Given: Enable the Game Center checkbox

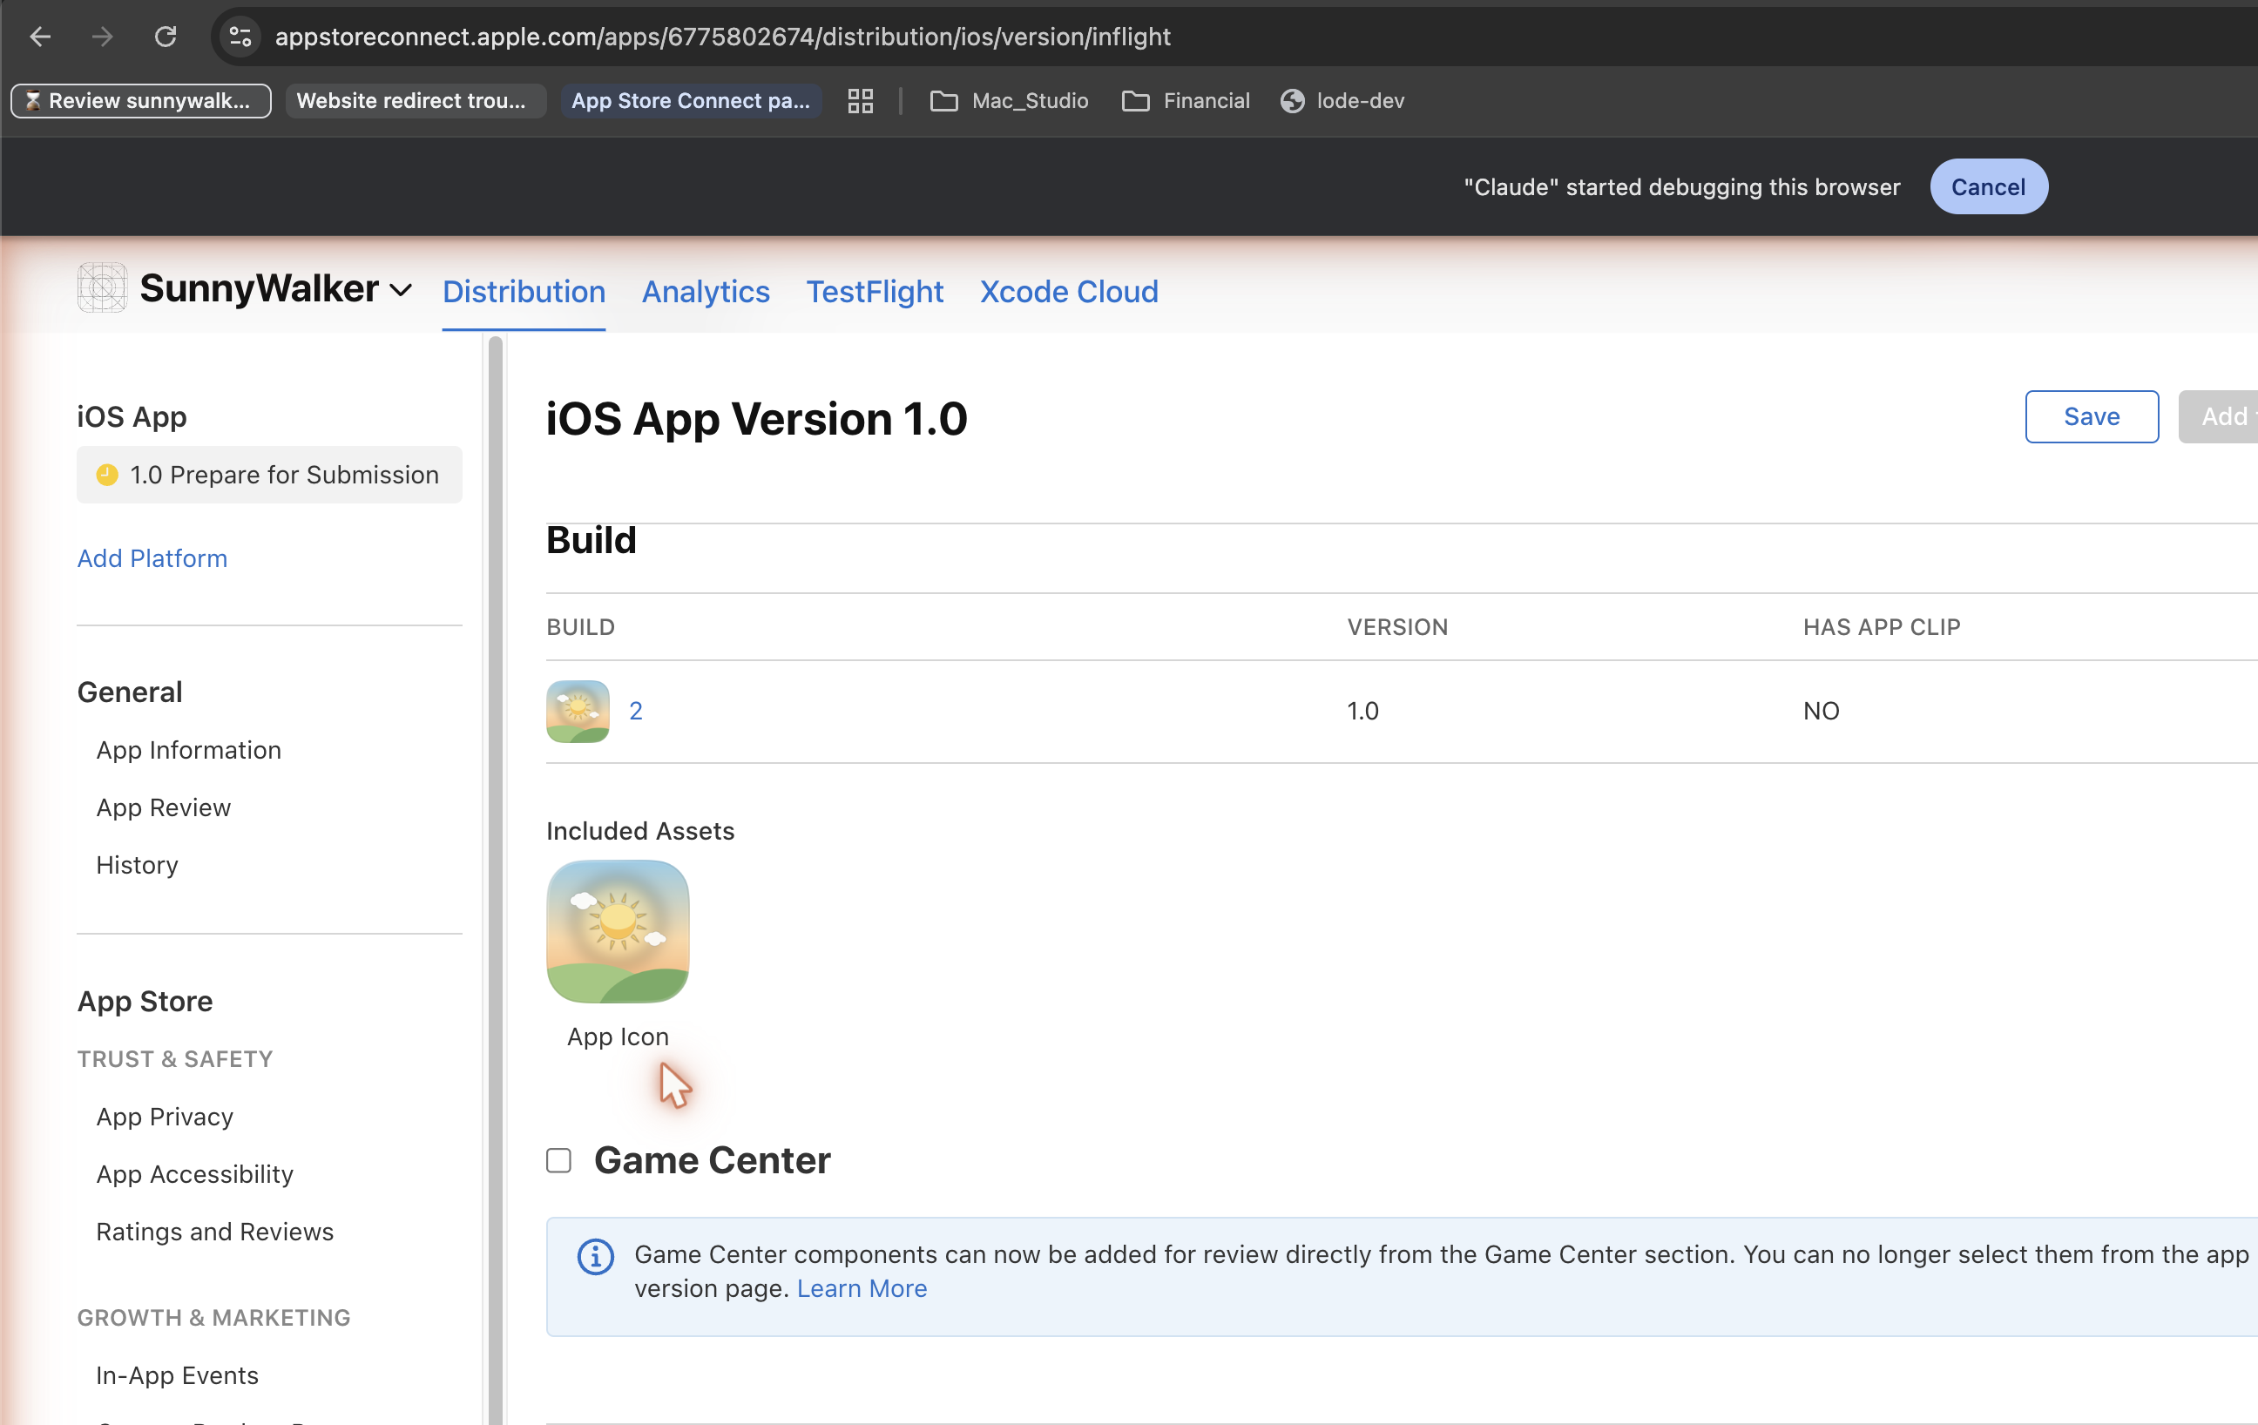Looking at the screenshot, I should click(x=559, y=1160).
